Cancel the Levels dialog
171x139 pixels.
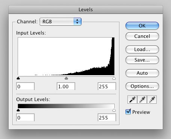(142, 36)
